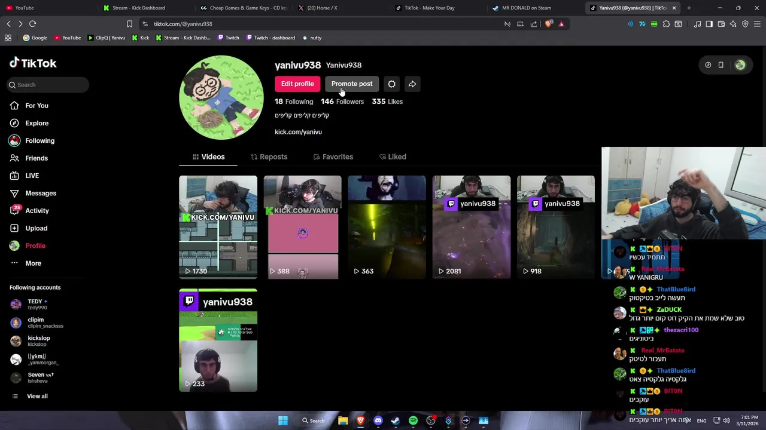Open the video with 2081 views
This screenshot has width=766, height=430.
coord(472,227)
